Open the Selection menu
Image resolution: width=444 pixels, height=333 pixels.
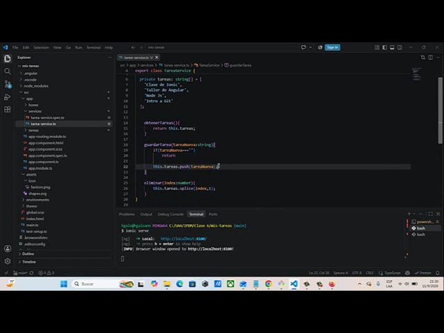pyautogui.click(x=41, y=48)
